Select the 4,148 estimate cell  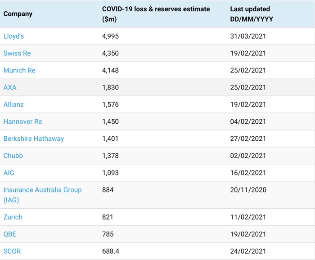click(110, 71)
